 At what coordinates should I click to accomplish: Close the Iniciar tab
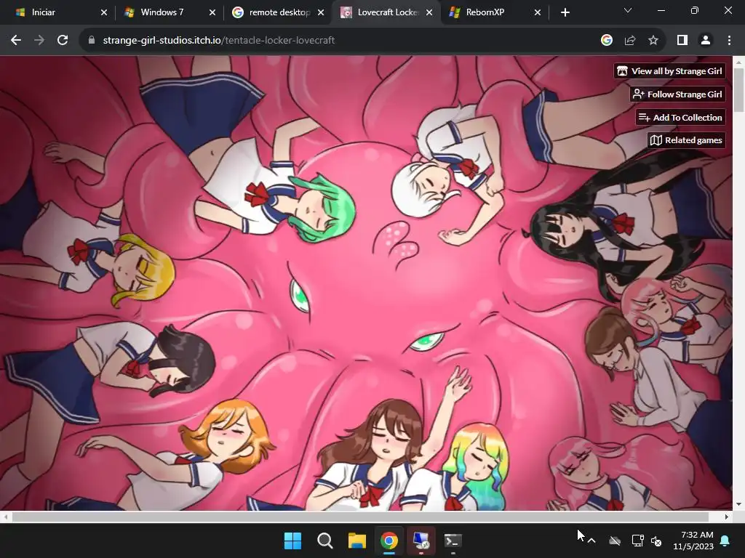click(x=104, y=12)
